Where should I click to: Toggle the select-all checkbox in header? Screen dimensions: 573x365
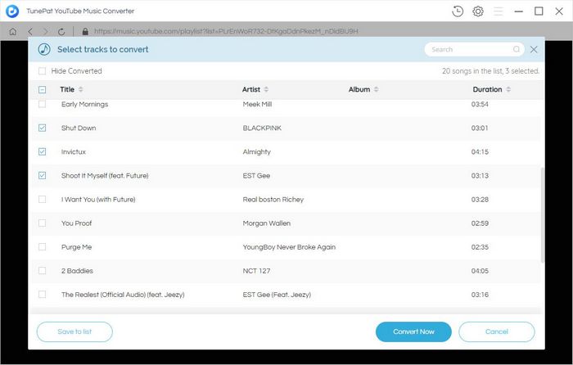[x=42, y=89]
